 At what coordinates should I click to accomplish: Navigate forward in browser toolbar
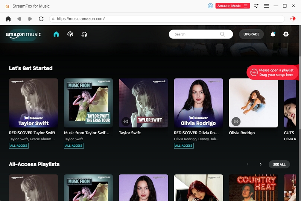click(30, 18)
